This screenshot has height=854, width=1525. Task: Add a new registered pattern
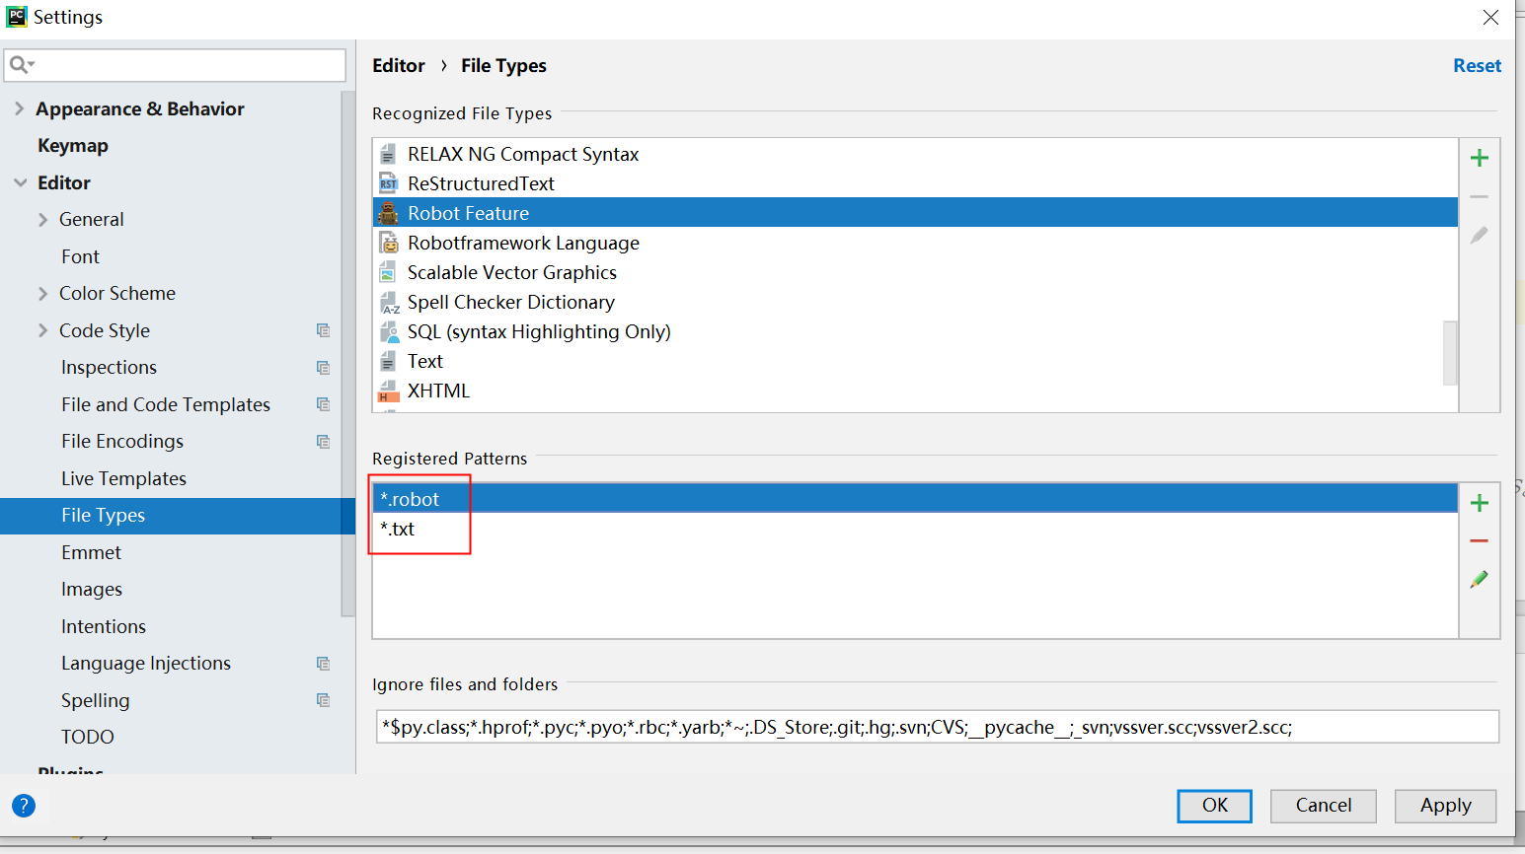pos(1479,503)
